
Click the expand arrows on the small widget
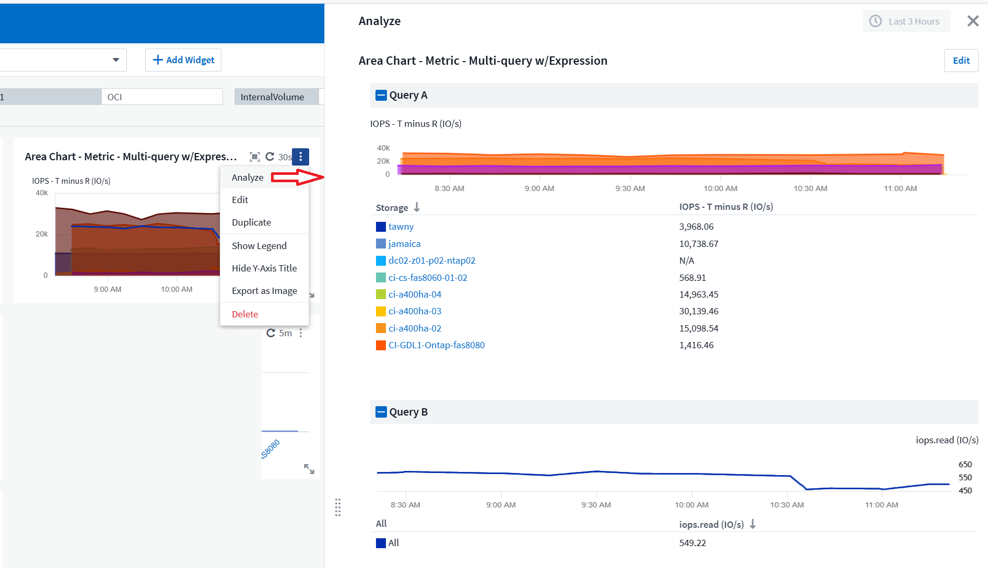pos(310,469)
